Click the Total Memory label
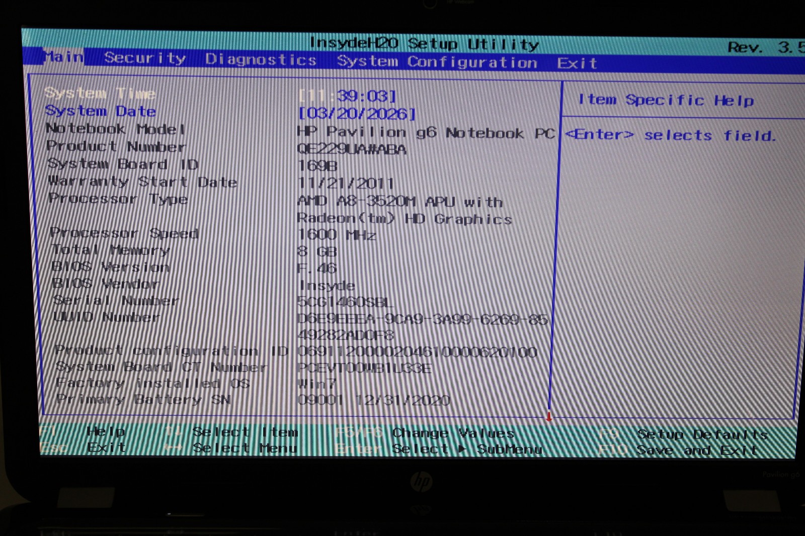Viewport: 805px width, 536px height. coord(110,250)
